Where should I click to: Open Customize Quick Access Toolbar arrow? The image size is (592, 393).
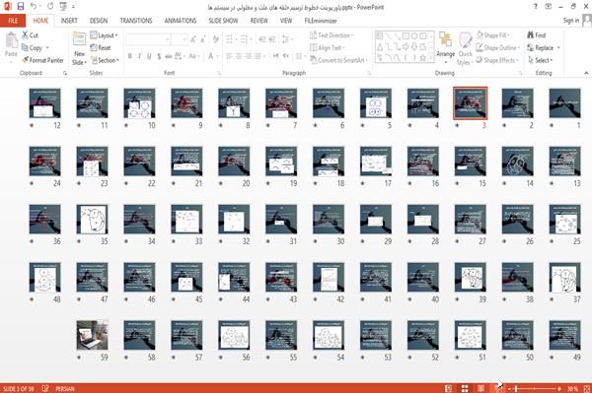click(73, 7)
